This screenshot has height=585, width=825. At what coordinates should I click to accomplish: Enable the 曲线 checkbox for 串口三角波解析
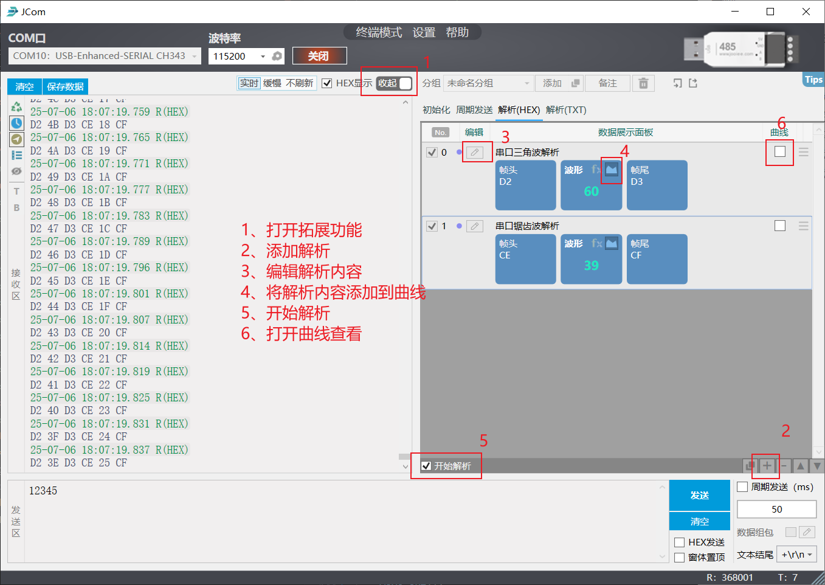[x=780, y=151]
